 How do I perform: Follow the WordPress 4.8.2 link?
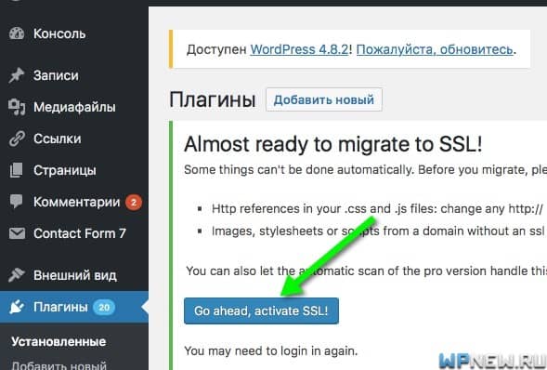[299, 49]
